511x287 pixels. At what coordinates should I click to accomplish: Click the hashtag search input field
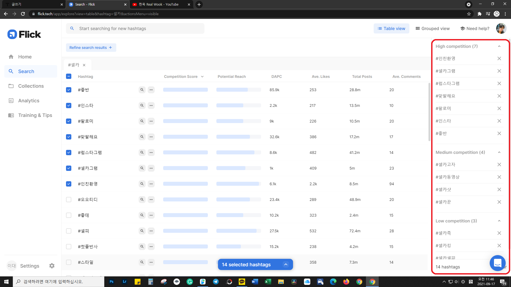[x=138, y=28]
